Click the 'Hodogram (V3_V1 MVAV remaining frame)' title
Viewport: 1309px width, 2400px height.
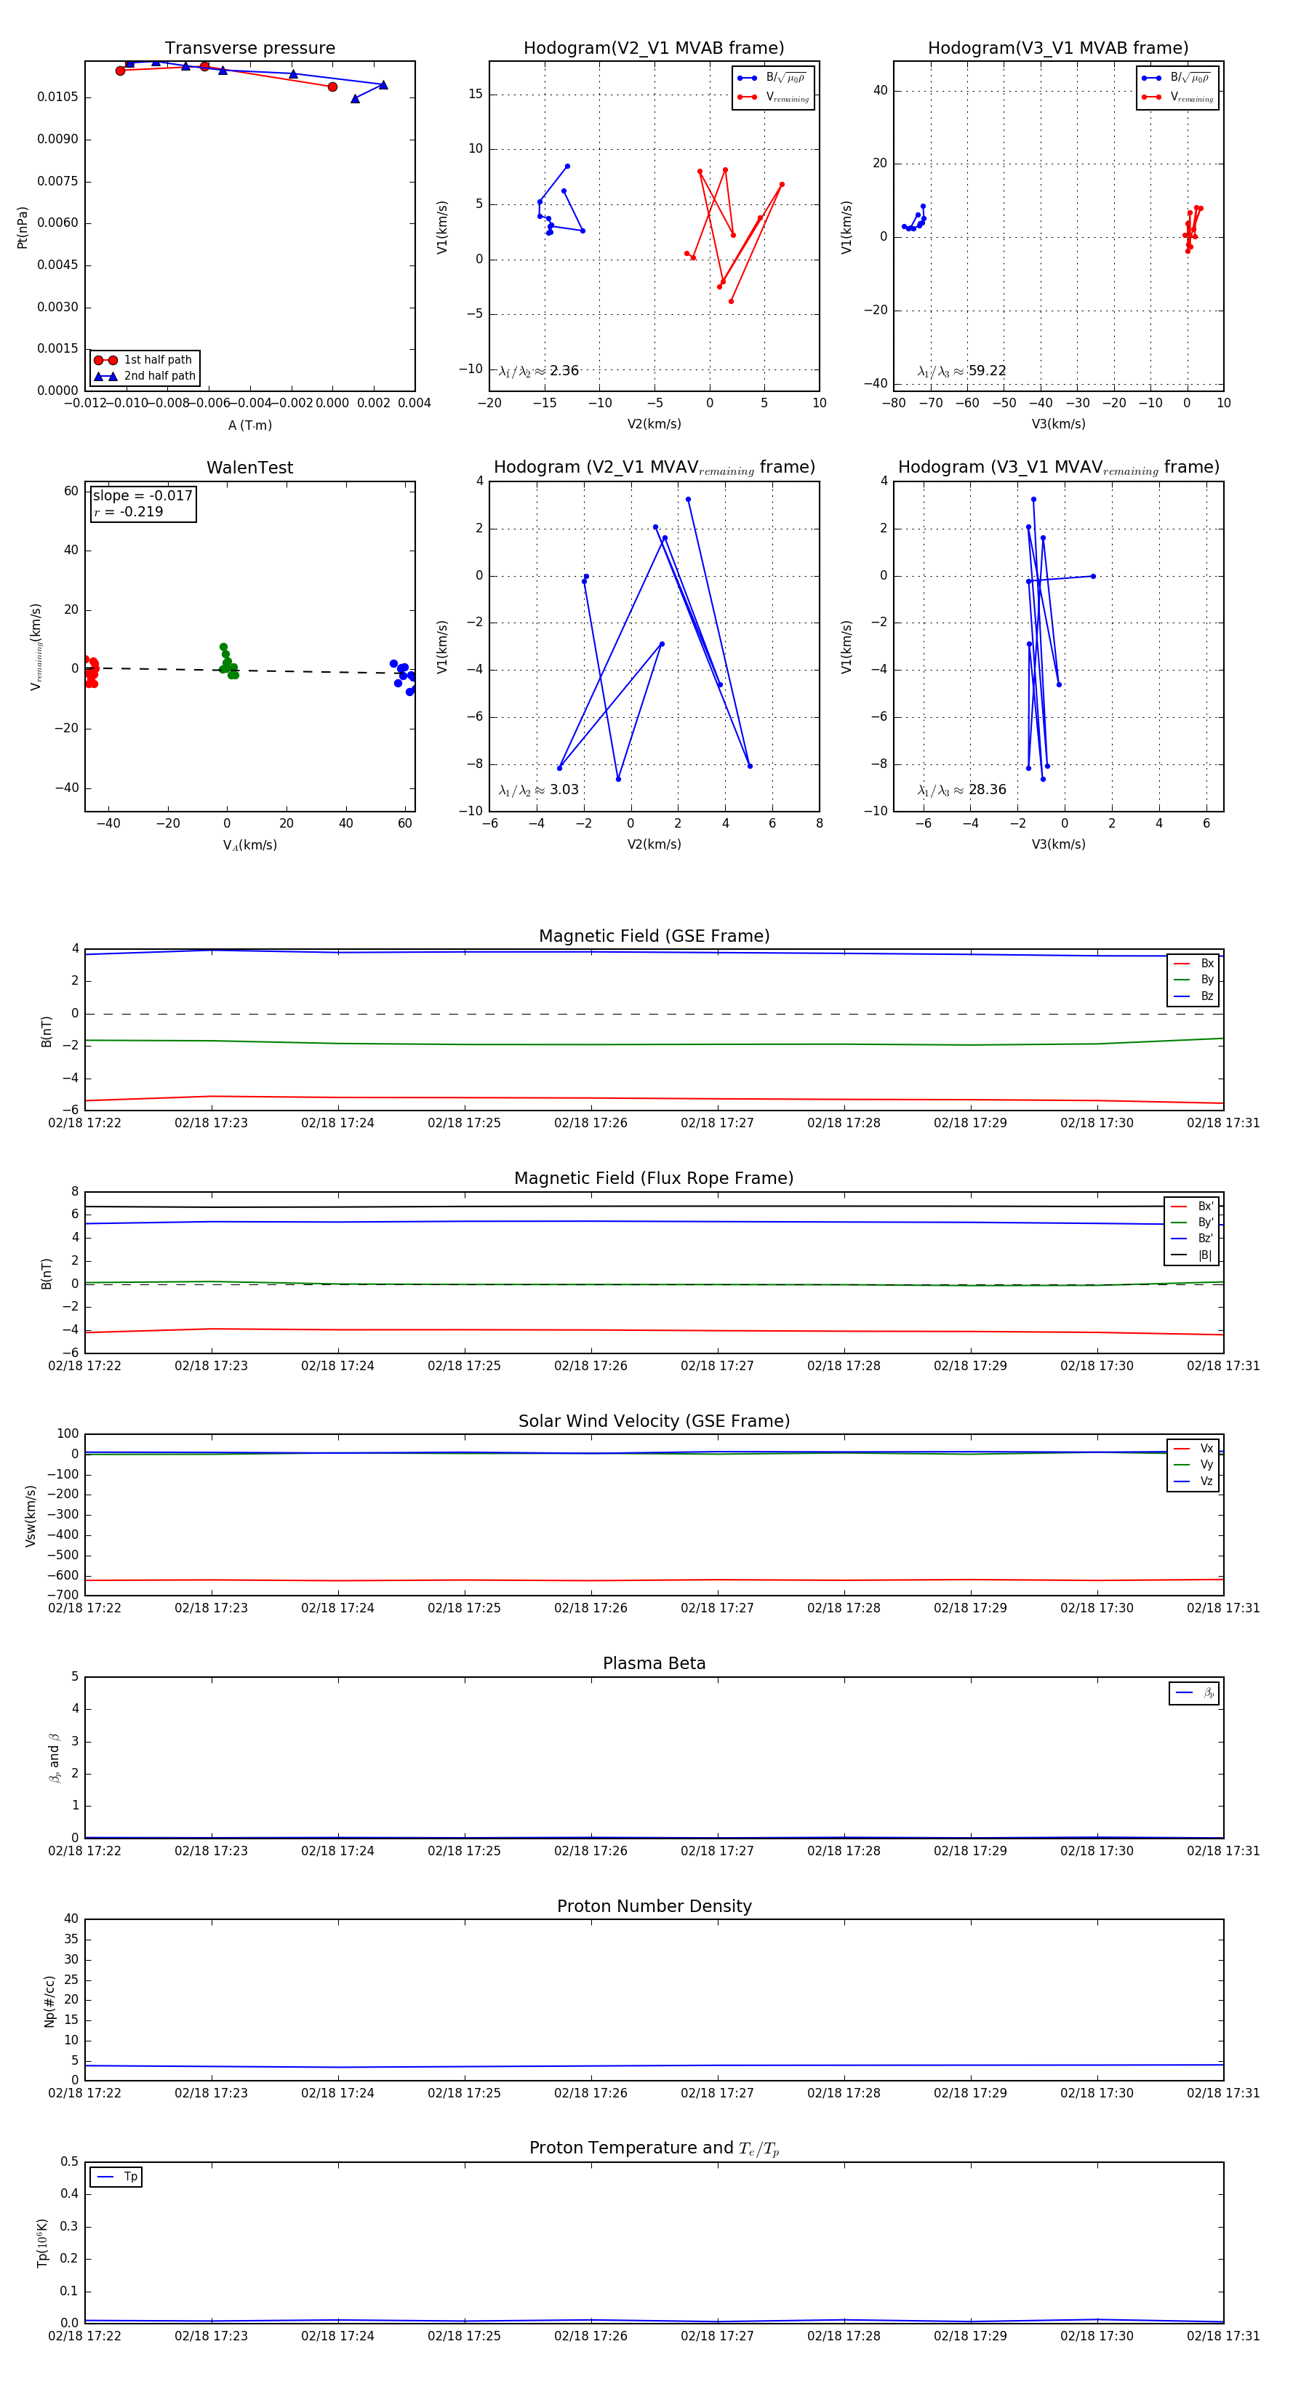1057,467
